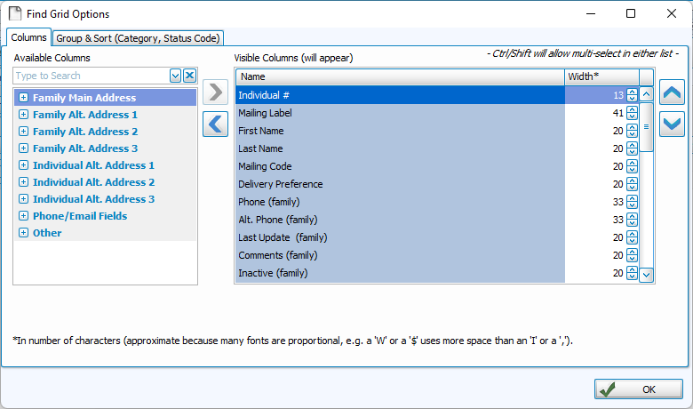Screen dimensions: 693x409
Task: Expand Individual Alt. Address 1 node
Action: (23, 165)
